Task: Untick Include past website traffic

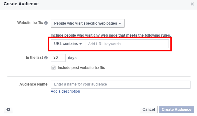Action: pyautogui.click(x=54, y=68)
